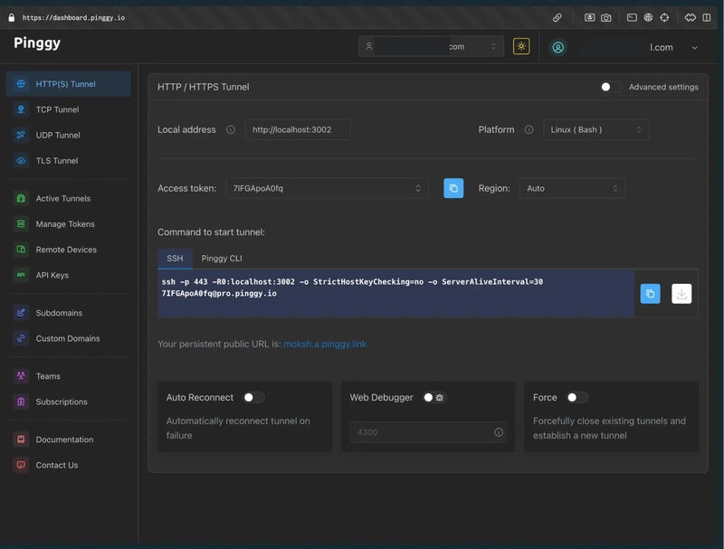This screenshot has width=724, height=549.
Task: Click the Teams icon
Action: tap(21, 376)
